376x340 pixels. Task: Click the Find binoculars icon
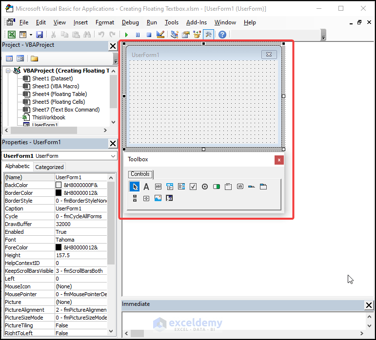point(87,35)
